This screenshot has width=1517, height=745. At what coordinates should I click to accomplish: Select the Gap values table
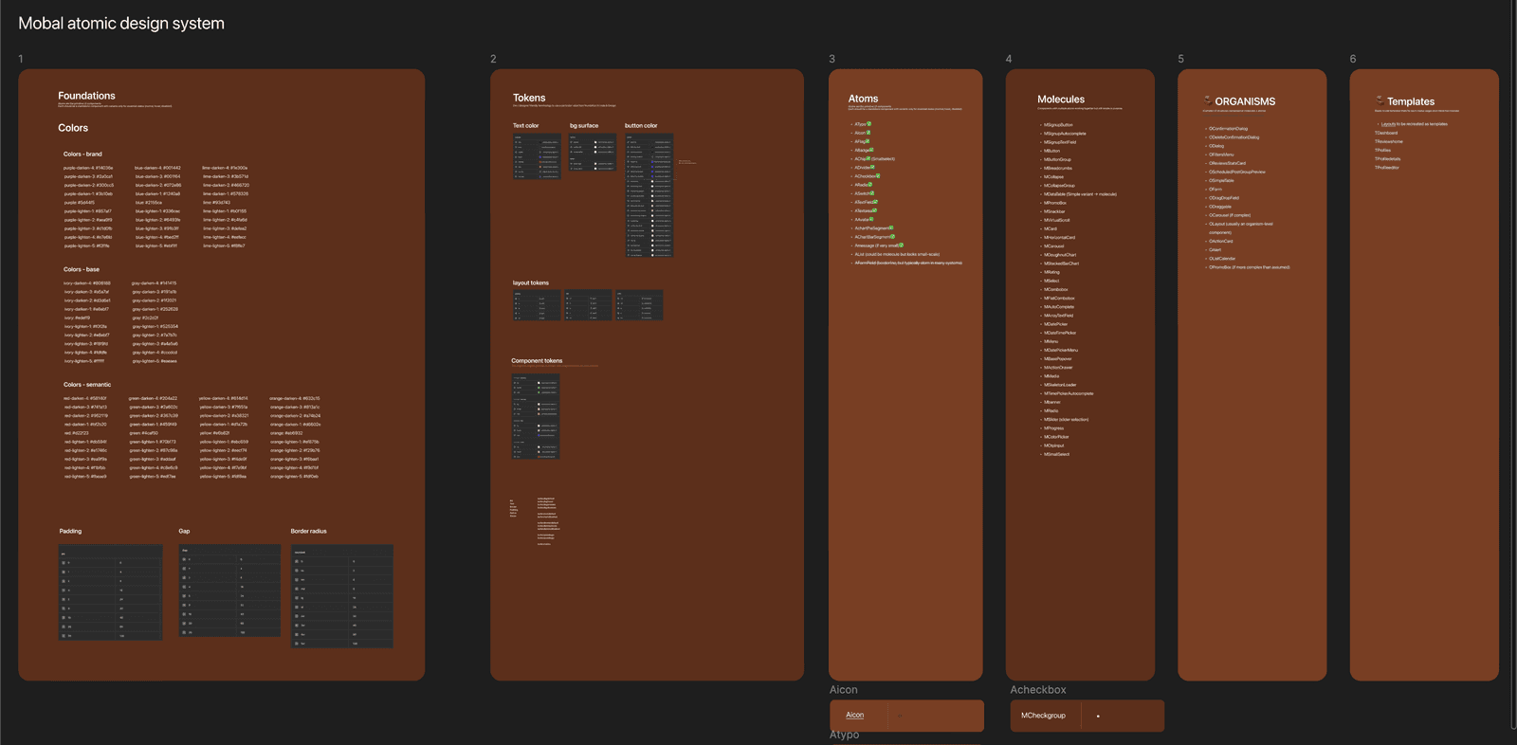click(x=229, y=590)
